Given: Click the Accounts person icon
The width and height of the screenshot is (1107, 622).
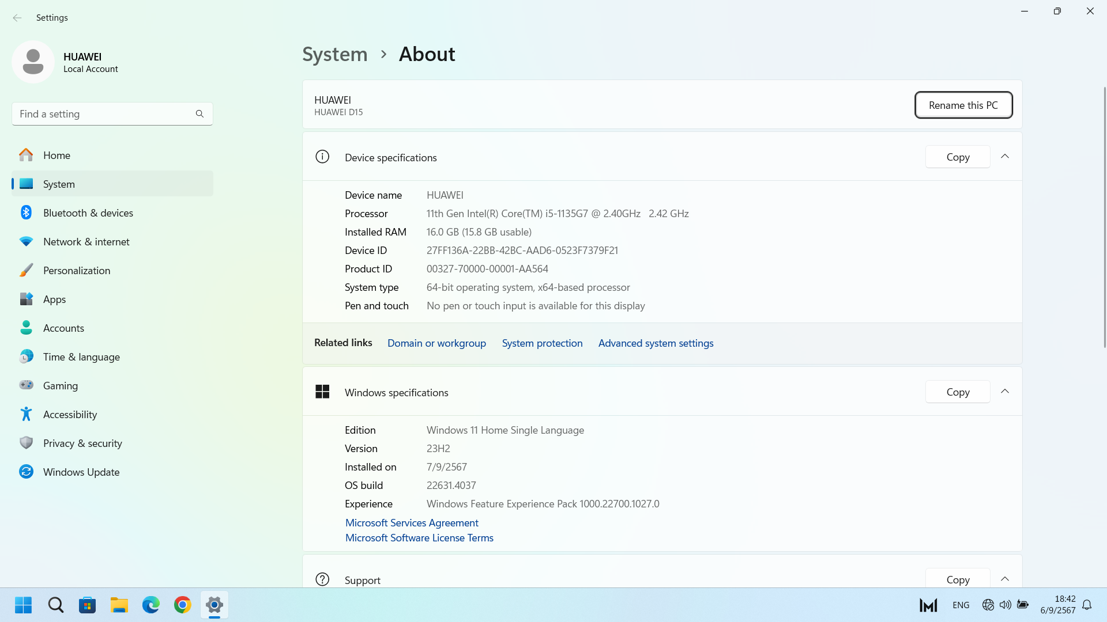Looking at the screenshot, I should pos(26,328).
